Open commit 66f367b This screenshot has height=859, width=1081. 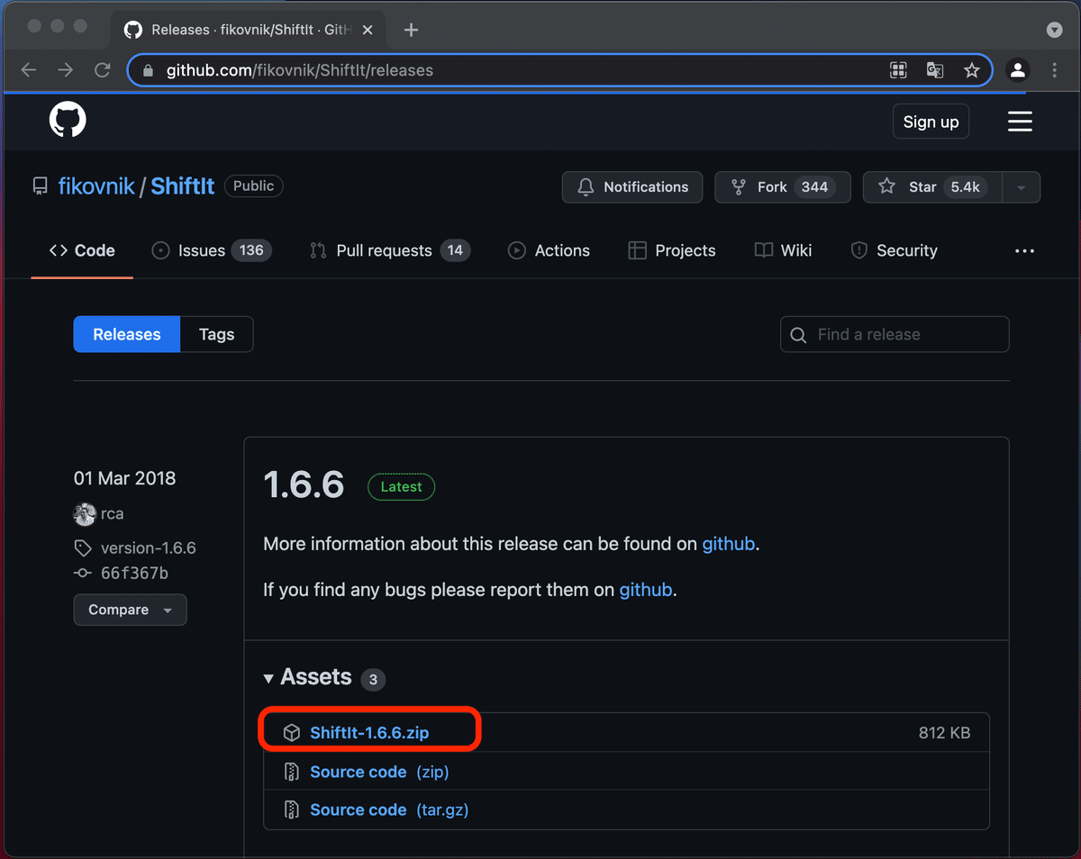pos(134,573)
